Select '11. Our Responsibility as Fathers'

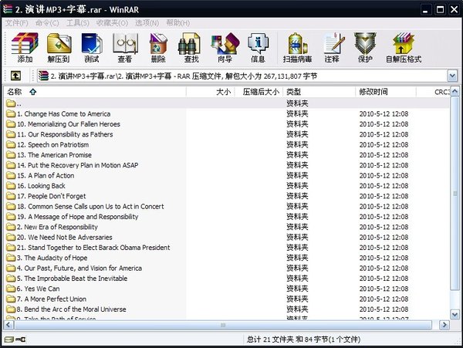[x=65, y=134]
